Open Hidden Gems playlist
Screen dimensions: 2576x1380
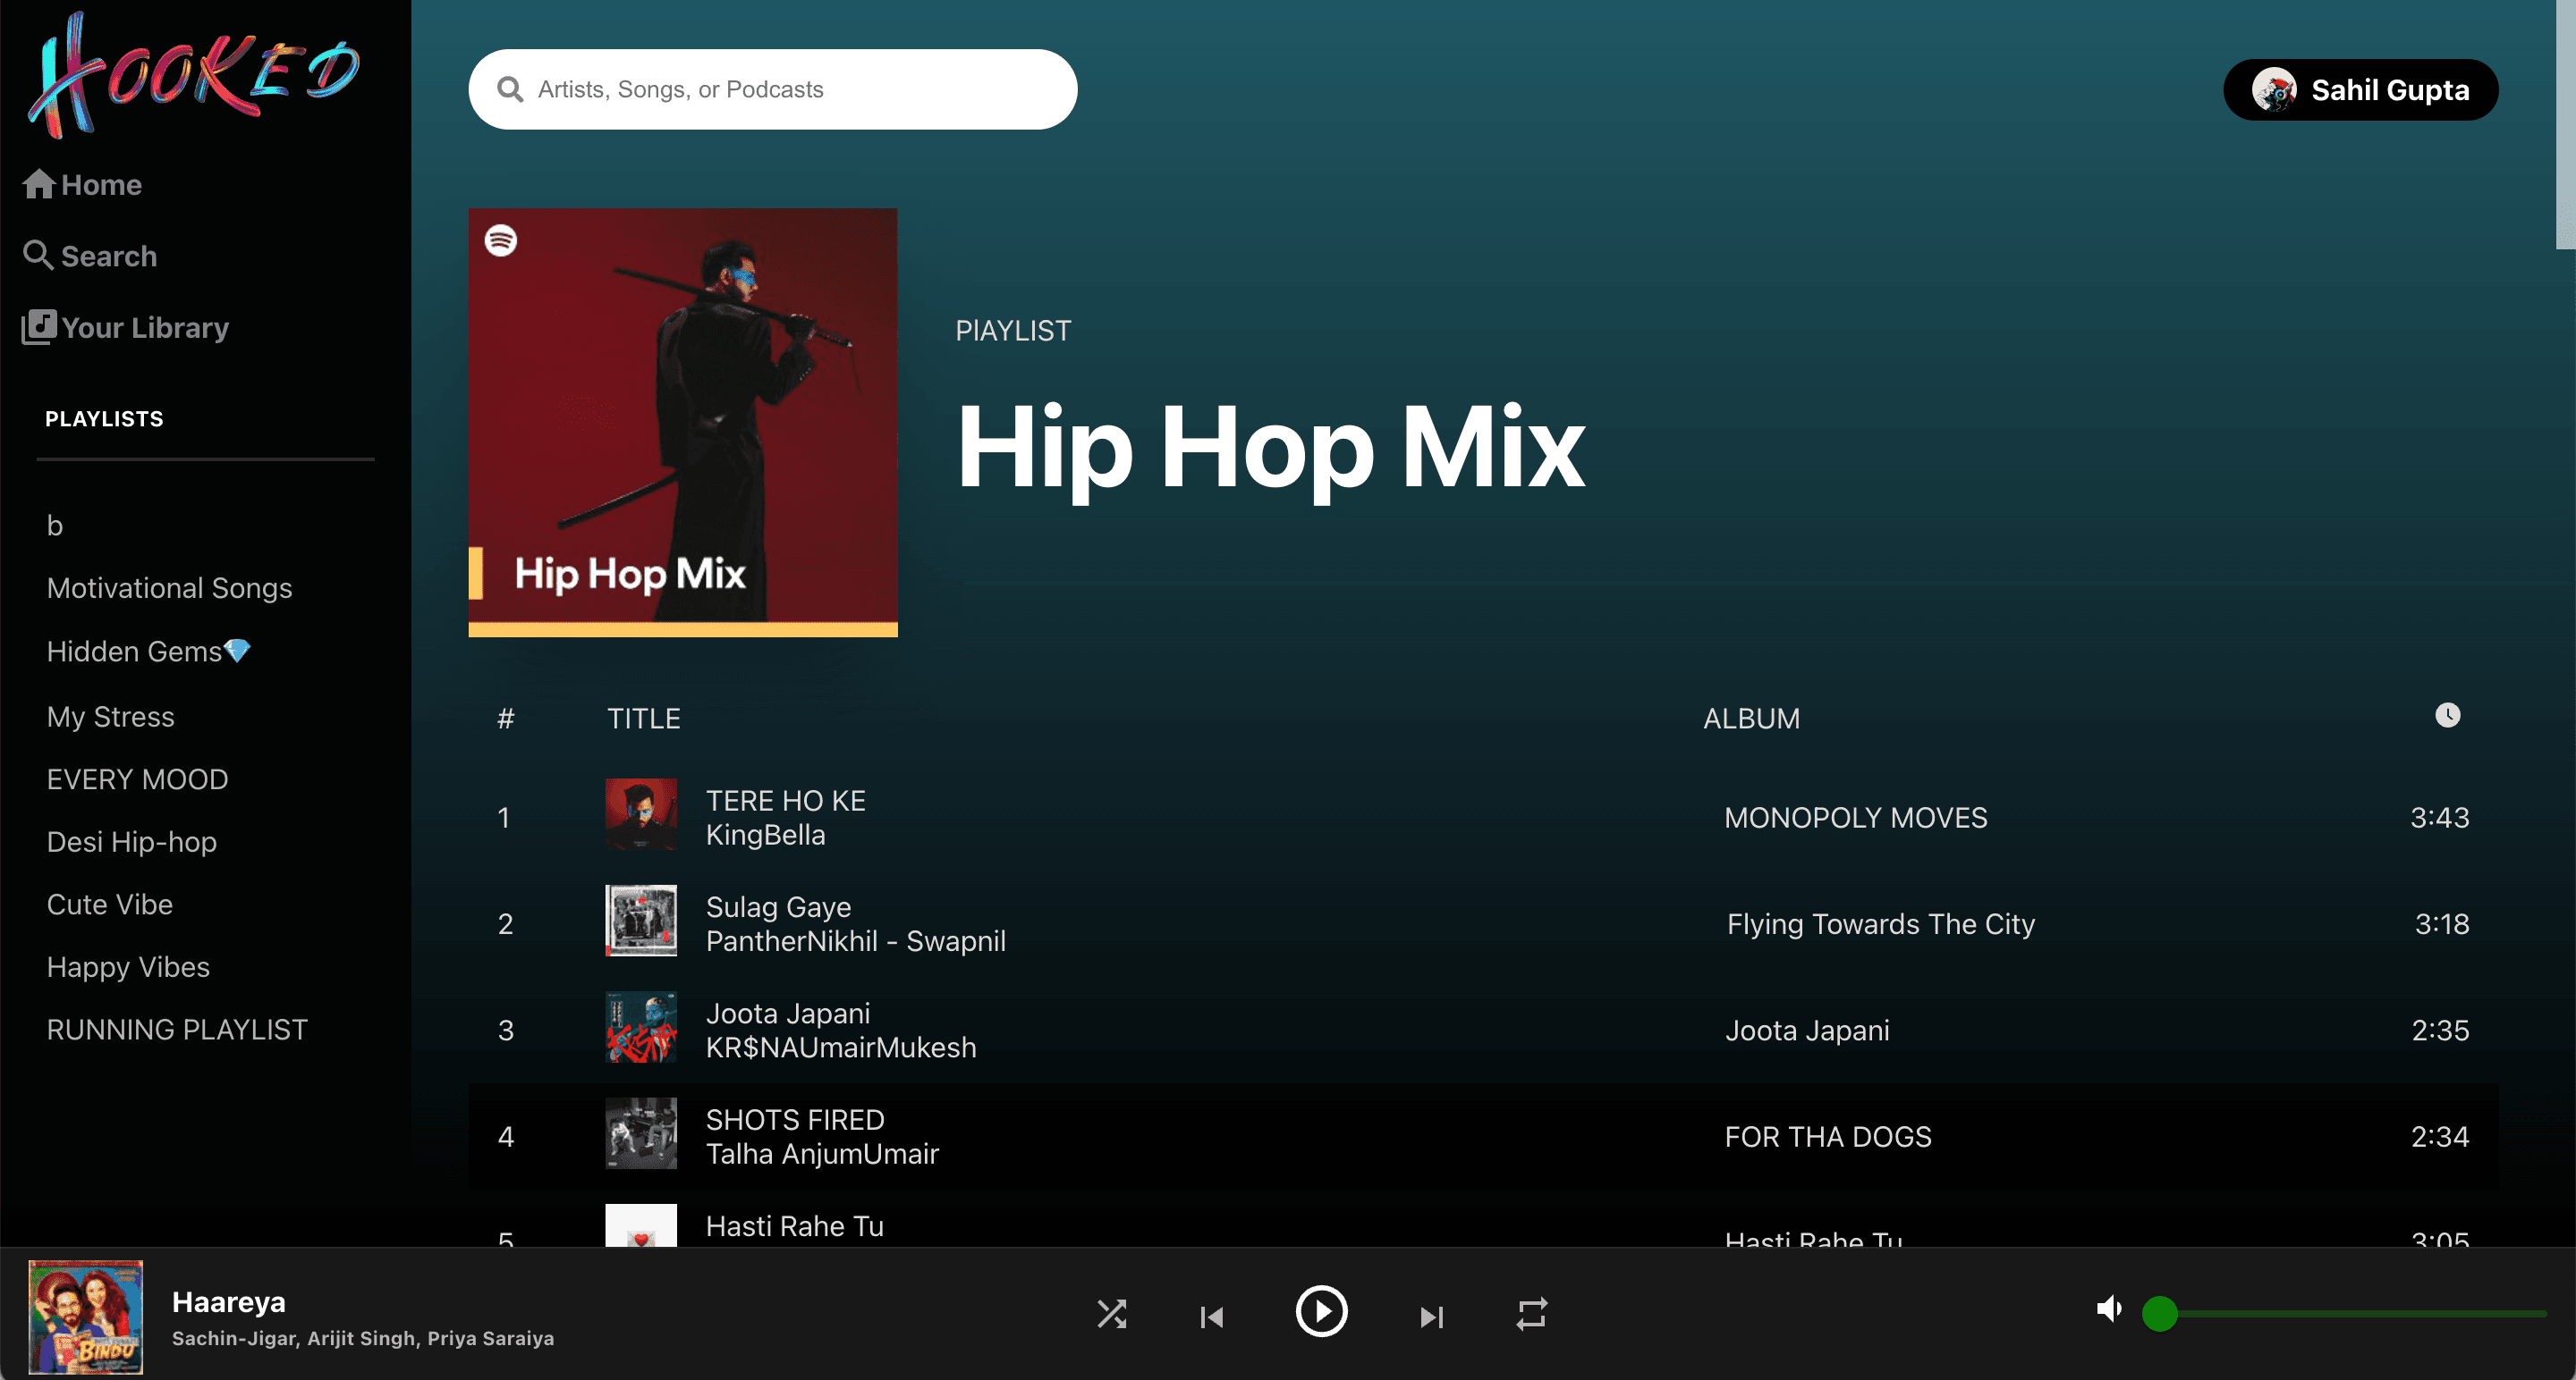[x=148, y=652]
